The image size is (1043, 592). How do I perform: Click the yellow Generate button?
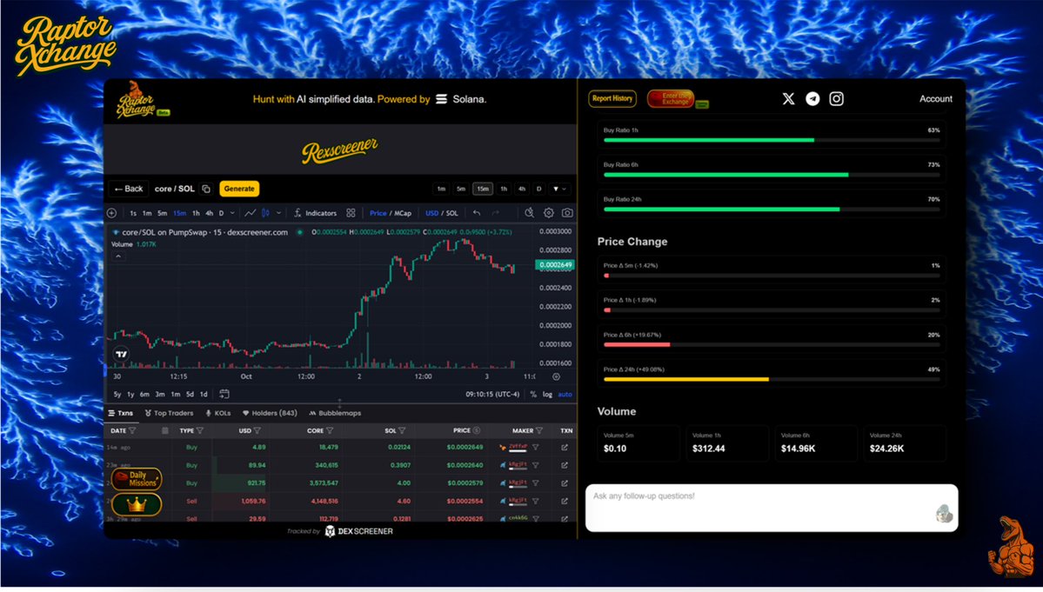point(239,189)
